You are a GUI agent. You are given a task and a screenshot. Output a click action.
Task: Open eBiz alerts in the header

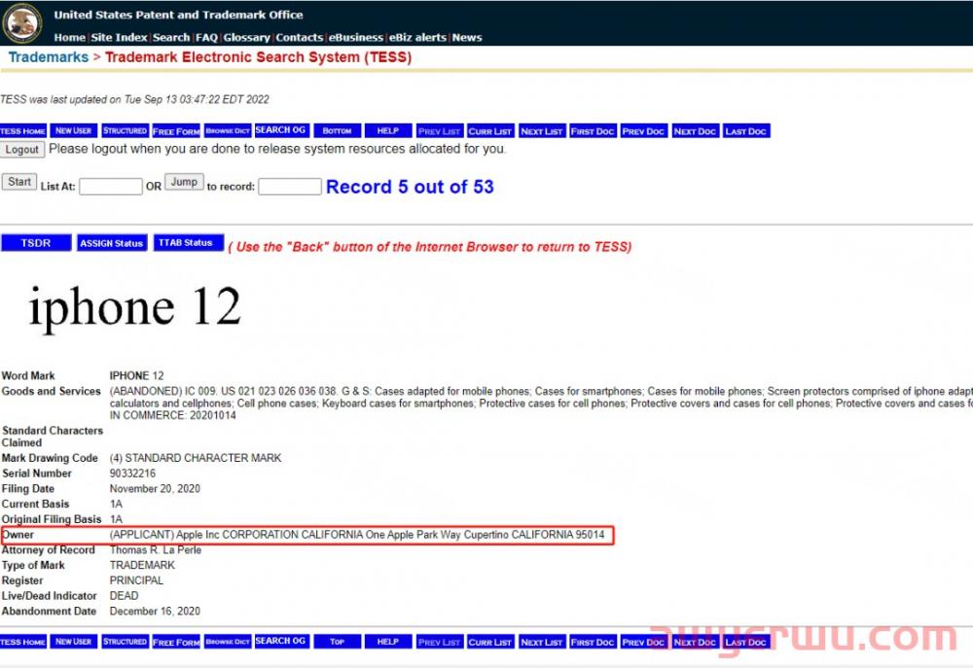point(417,37)
